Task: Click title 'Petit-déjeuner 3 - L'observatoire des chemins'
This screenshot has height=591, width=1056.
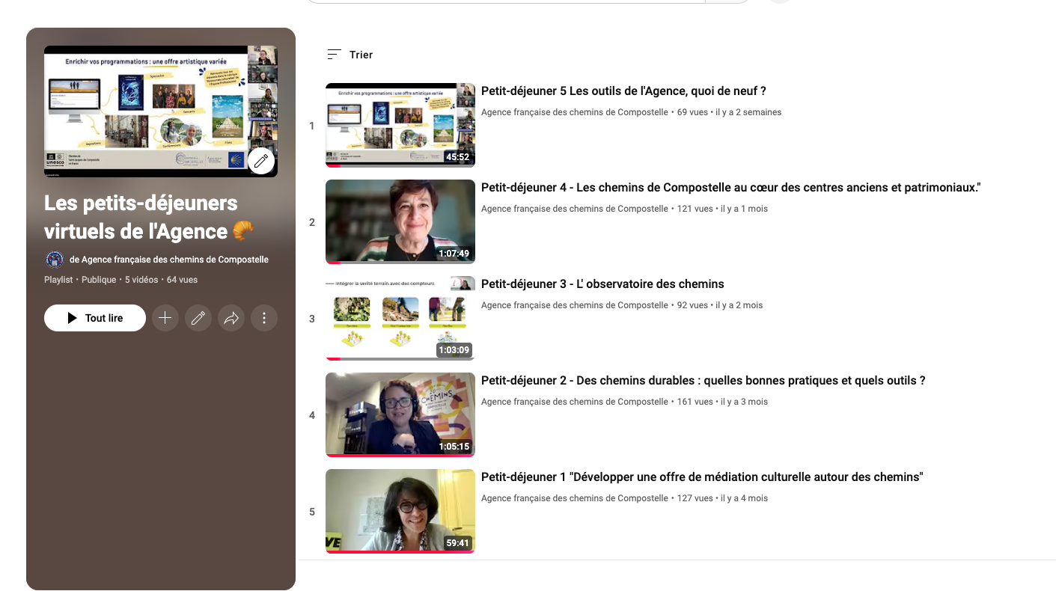Action: click(x=602, y=284)
